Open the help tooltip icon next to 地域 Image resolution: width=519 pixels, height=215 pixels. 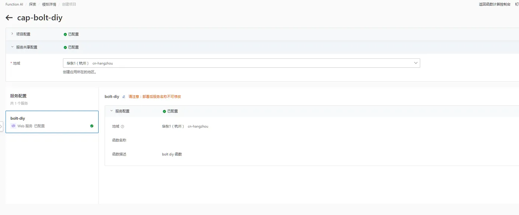(123, 127)
